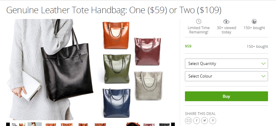The width and height of the screenshot is (276, 126).
Task: Click the green chevron on Select Colour
Action: (263, 76)
